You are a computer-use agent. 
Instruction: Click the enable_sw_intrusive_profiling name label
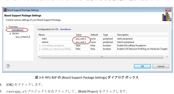[56, 49]
